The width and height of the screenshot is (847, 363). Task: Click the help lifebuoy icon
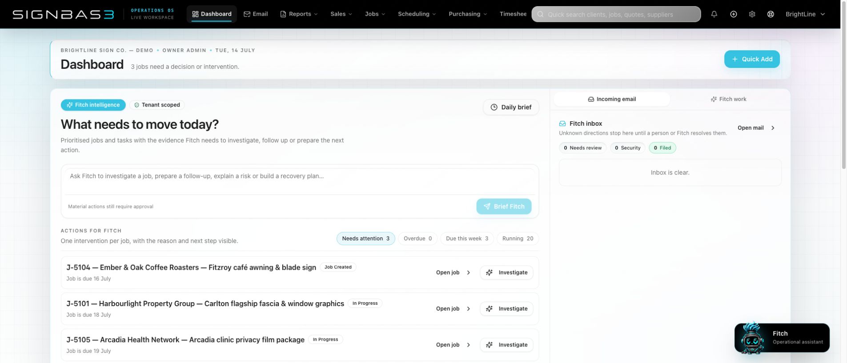point(771,14)
